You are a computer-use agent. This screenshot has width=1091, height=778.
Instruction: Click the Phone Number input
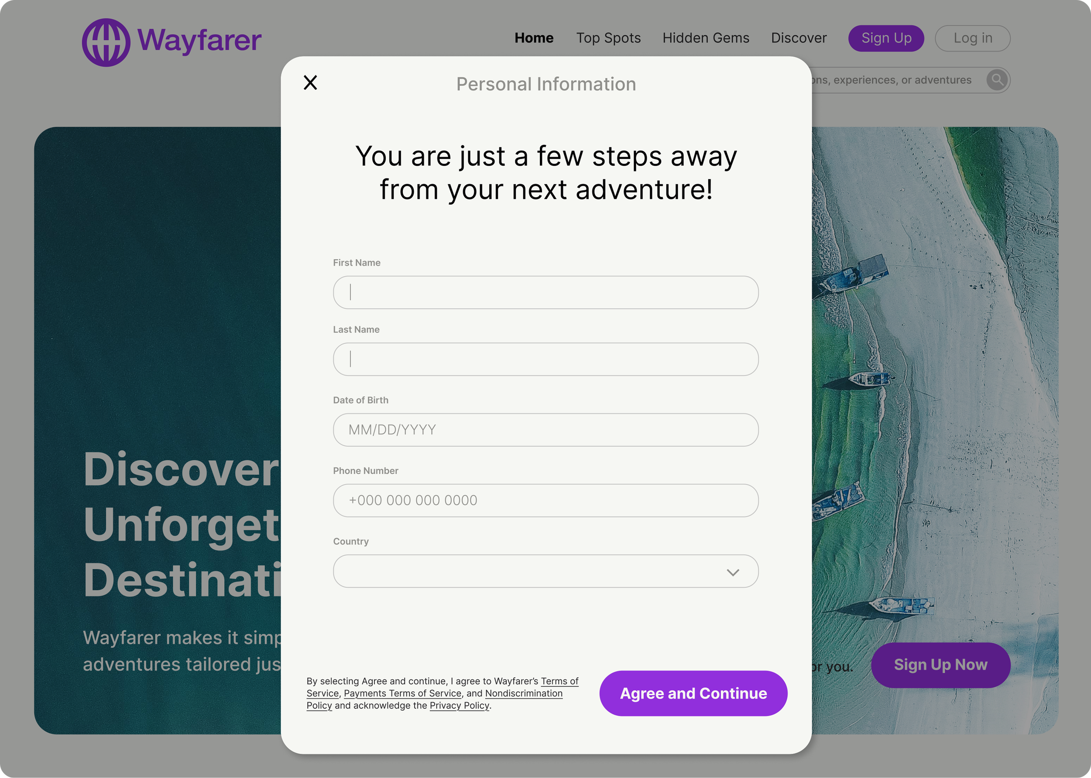point(545,500)
